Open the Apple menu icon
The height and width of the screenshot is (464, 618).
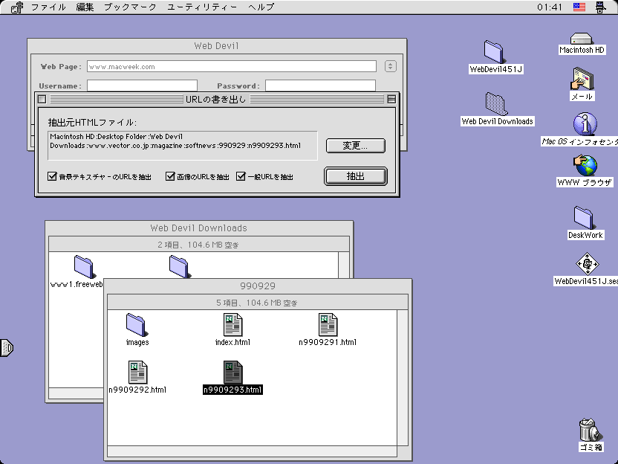tap(17, 7)
